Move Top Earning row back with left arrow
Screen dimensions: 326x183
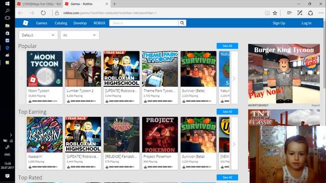coord(21,144)
